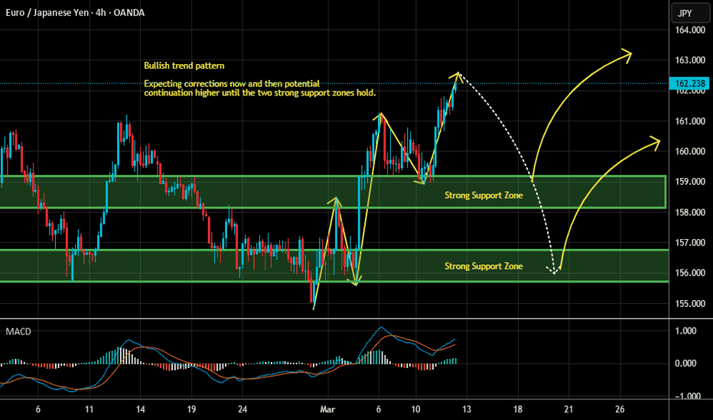The image size is (713, 420).
Task: Select the Euro / Japanese Yen chart title
Action: click(75, 13)
